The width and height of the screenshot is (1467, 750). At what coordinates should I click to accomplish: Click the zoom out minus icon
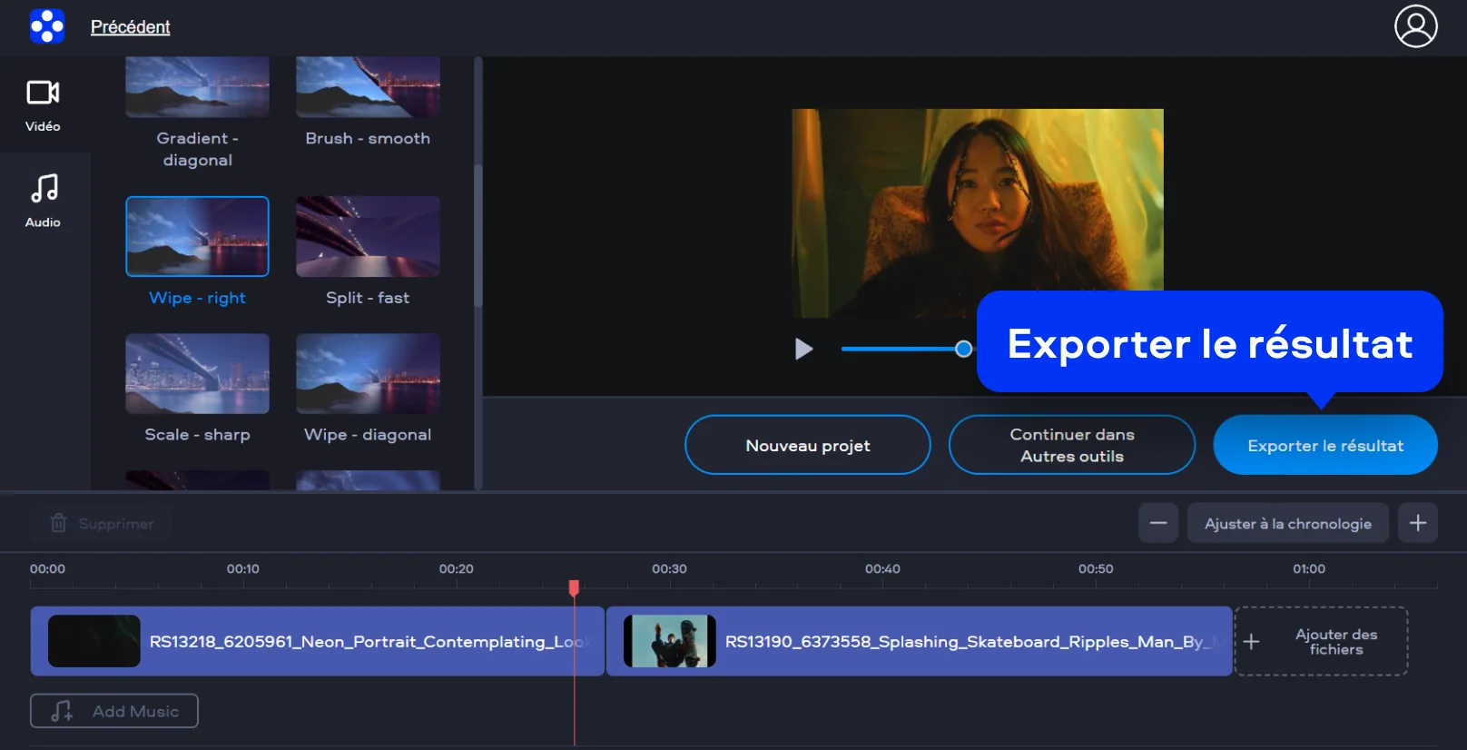point(1158,523)
